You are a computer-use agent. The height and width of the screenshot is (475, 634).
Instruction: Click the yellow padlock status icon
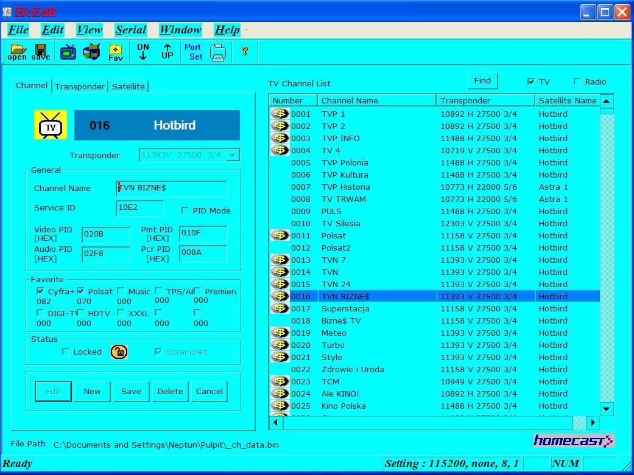[x=119, y=352]
